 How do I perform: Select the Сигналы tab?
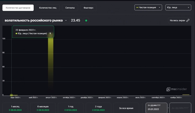tap(70, 8)
